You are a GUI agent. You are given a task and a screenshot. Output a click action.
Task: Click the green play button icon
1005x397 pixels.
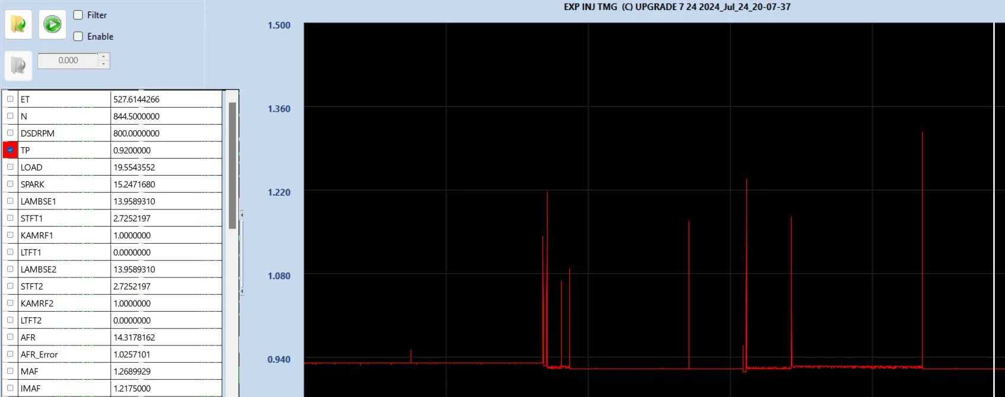(x=52, y=24)
